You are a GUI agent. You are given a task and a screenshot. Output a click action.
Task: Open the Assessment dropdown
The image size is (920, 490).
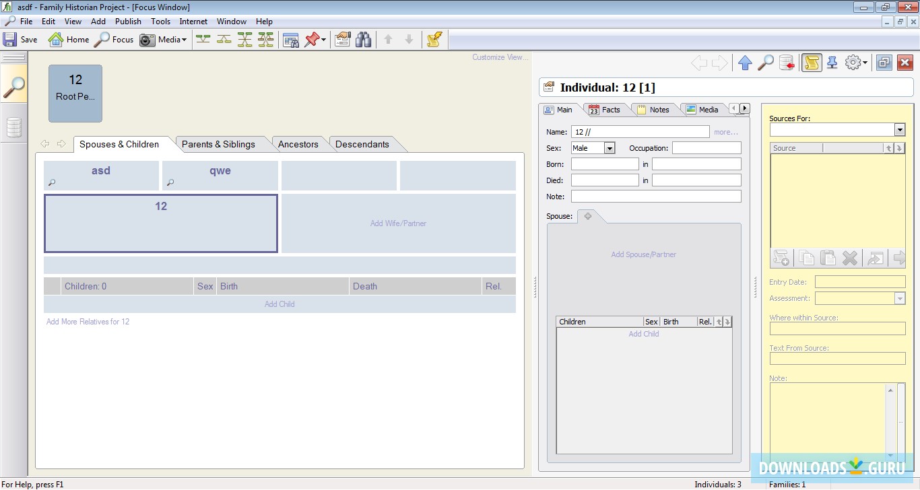tap(900, 298)
